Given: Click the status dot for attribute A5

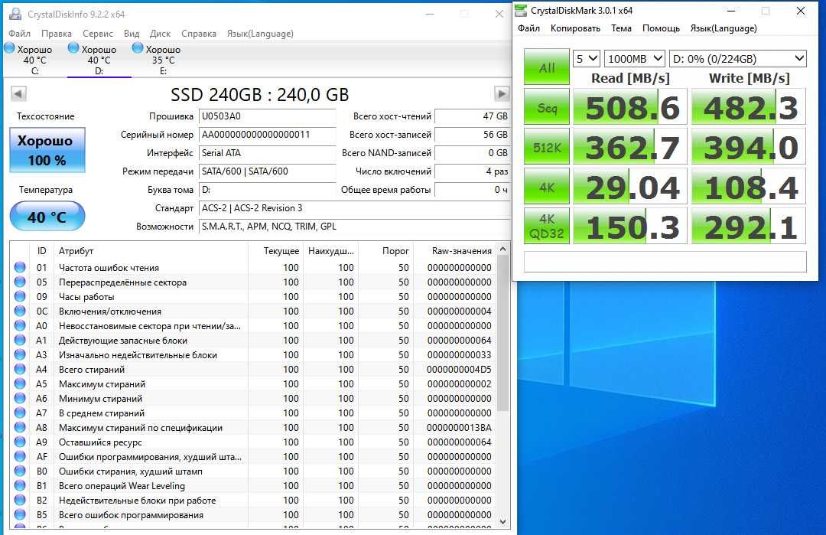Looking at the screenshot, I should (x=20, y=383).
